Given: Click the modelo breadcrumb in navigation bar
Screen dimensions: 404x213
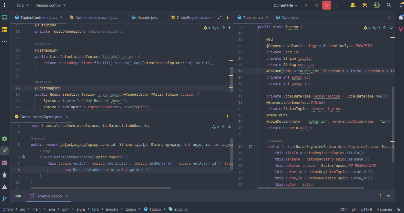Looking at the screenshot, I should 112,209.
